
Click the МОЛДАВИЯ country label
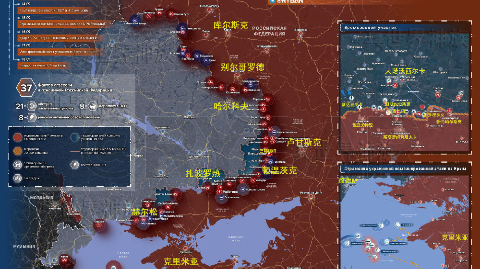coord(42,198)
